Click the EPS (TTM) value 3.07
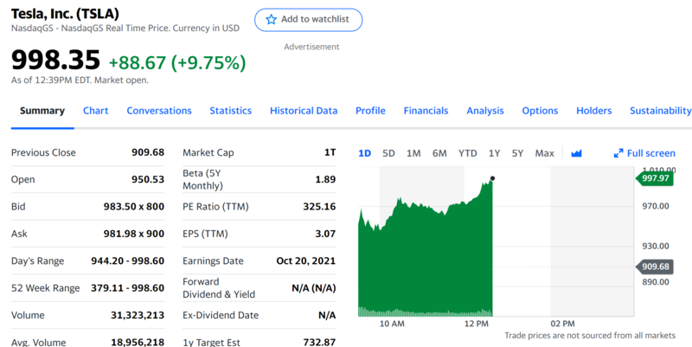The height and width of the screenshot is (347, 692). pos(325,234)
